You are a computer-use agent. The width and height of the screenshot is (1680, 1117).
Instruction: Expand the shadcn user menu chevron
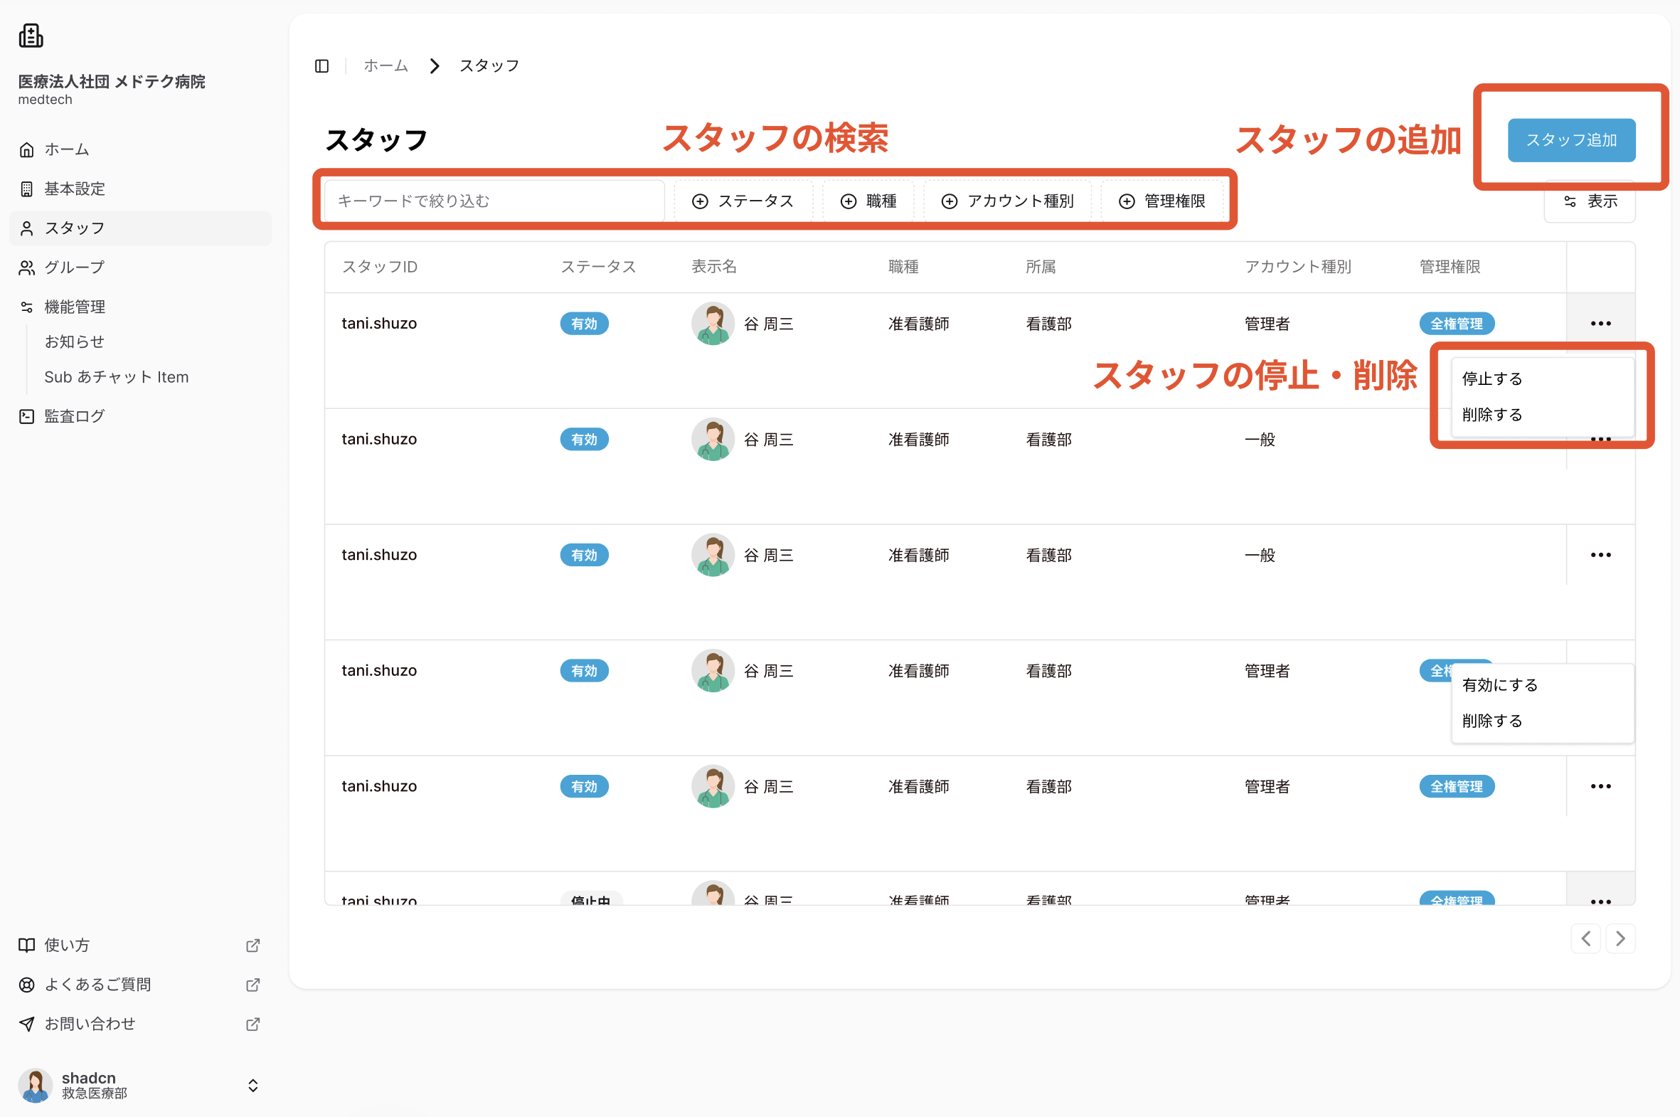(x=252, y=1085)
